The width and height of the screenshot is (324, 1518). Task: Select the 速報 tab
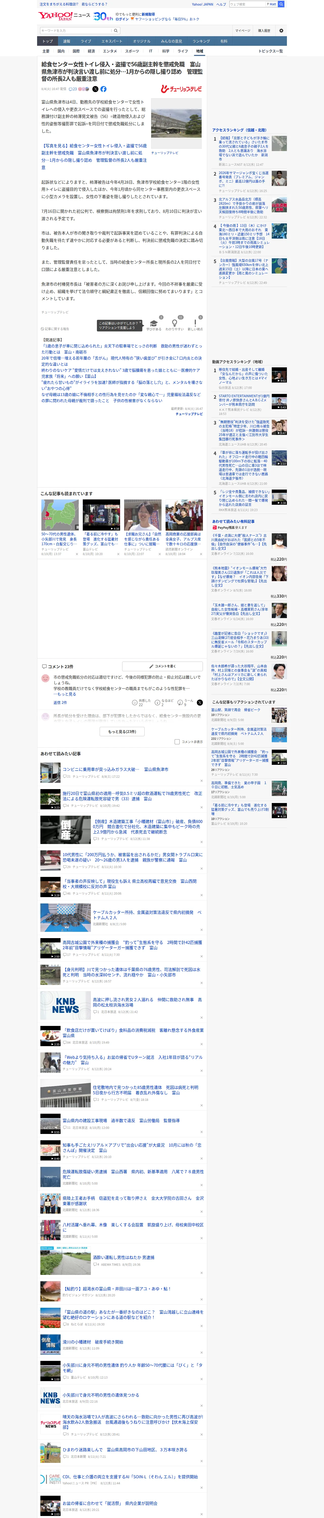coord(66,41)
